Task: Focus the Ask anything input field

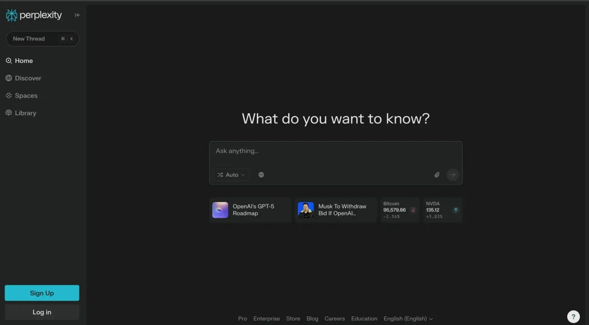Action: coord(335,151)
